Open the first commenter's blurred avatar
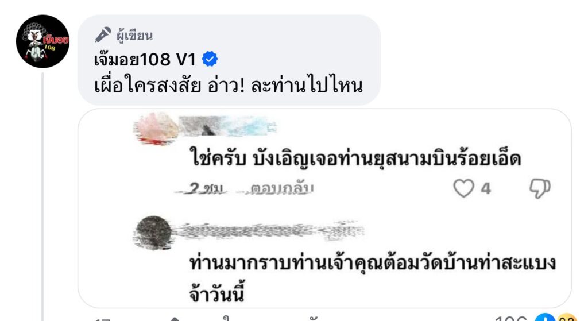 [x=157, y=129]
